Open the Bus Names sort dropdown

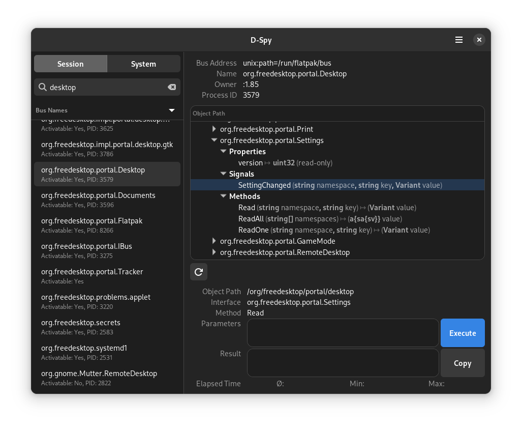click(x=172, y=110)
